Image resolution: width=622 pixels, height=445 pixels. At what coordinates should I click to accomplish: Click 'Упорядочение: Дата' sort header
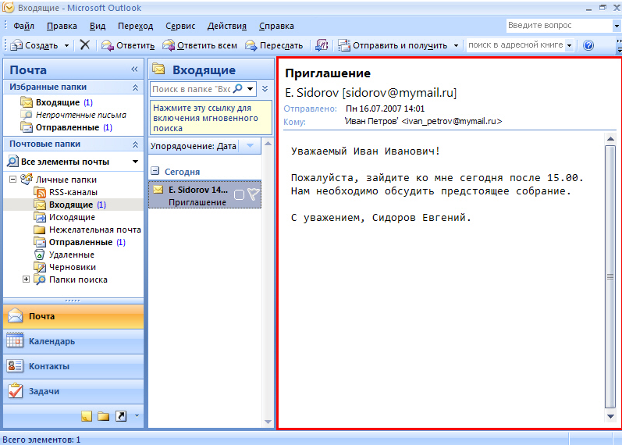coord(194,147)
